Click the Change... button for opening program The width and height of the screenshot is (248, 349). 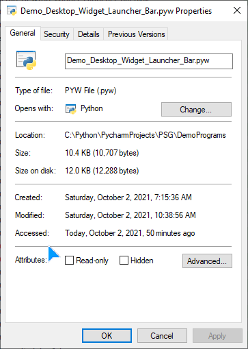(196, 110)
